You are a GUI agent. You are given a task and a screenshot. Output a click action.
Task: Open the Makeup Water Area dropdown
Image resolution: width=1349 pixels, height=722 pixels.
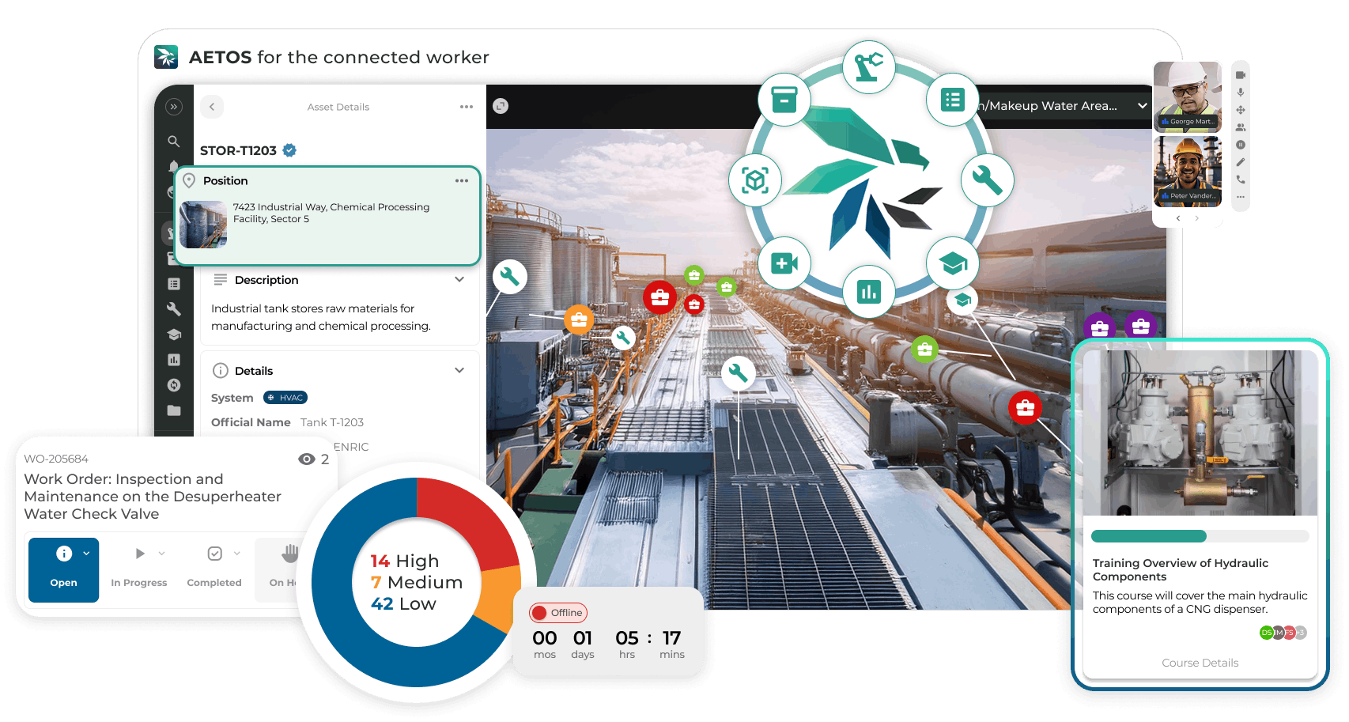(x=1143, y=106)
